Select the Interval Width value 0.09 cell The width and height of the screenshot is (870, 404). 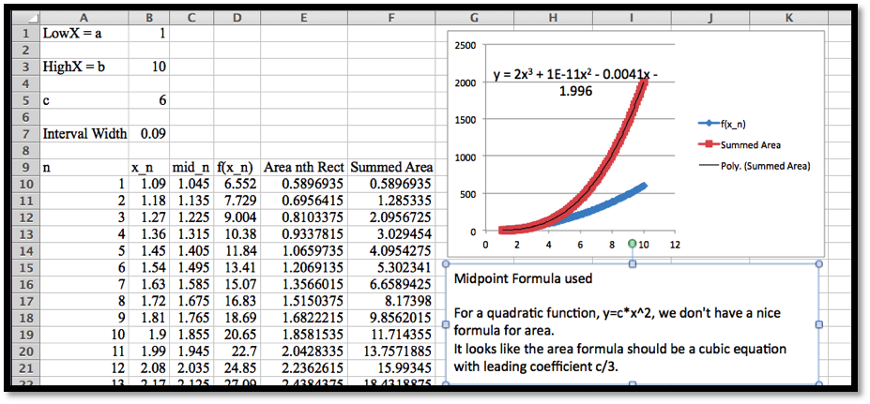148,134
